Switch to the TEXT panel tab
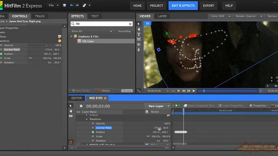Image resolution: width=278 pixels, height=156 pixels. (x=95, y=16)
